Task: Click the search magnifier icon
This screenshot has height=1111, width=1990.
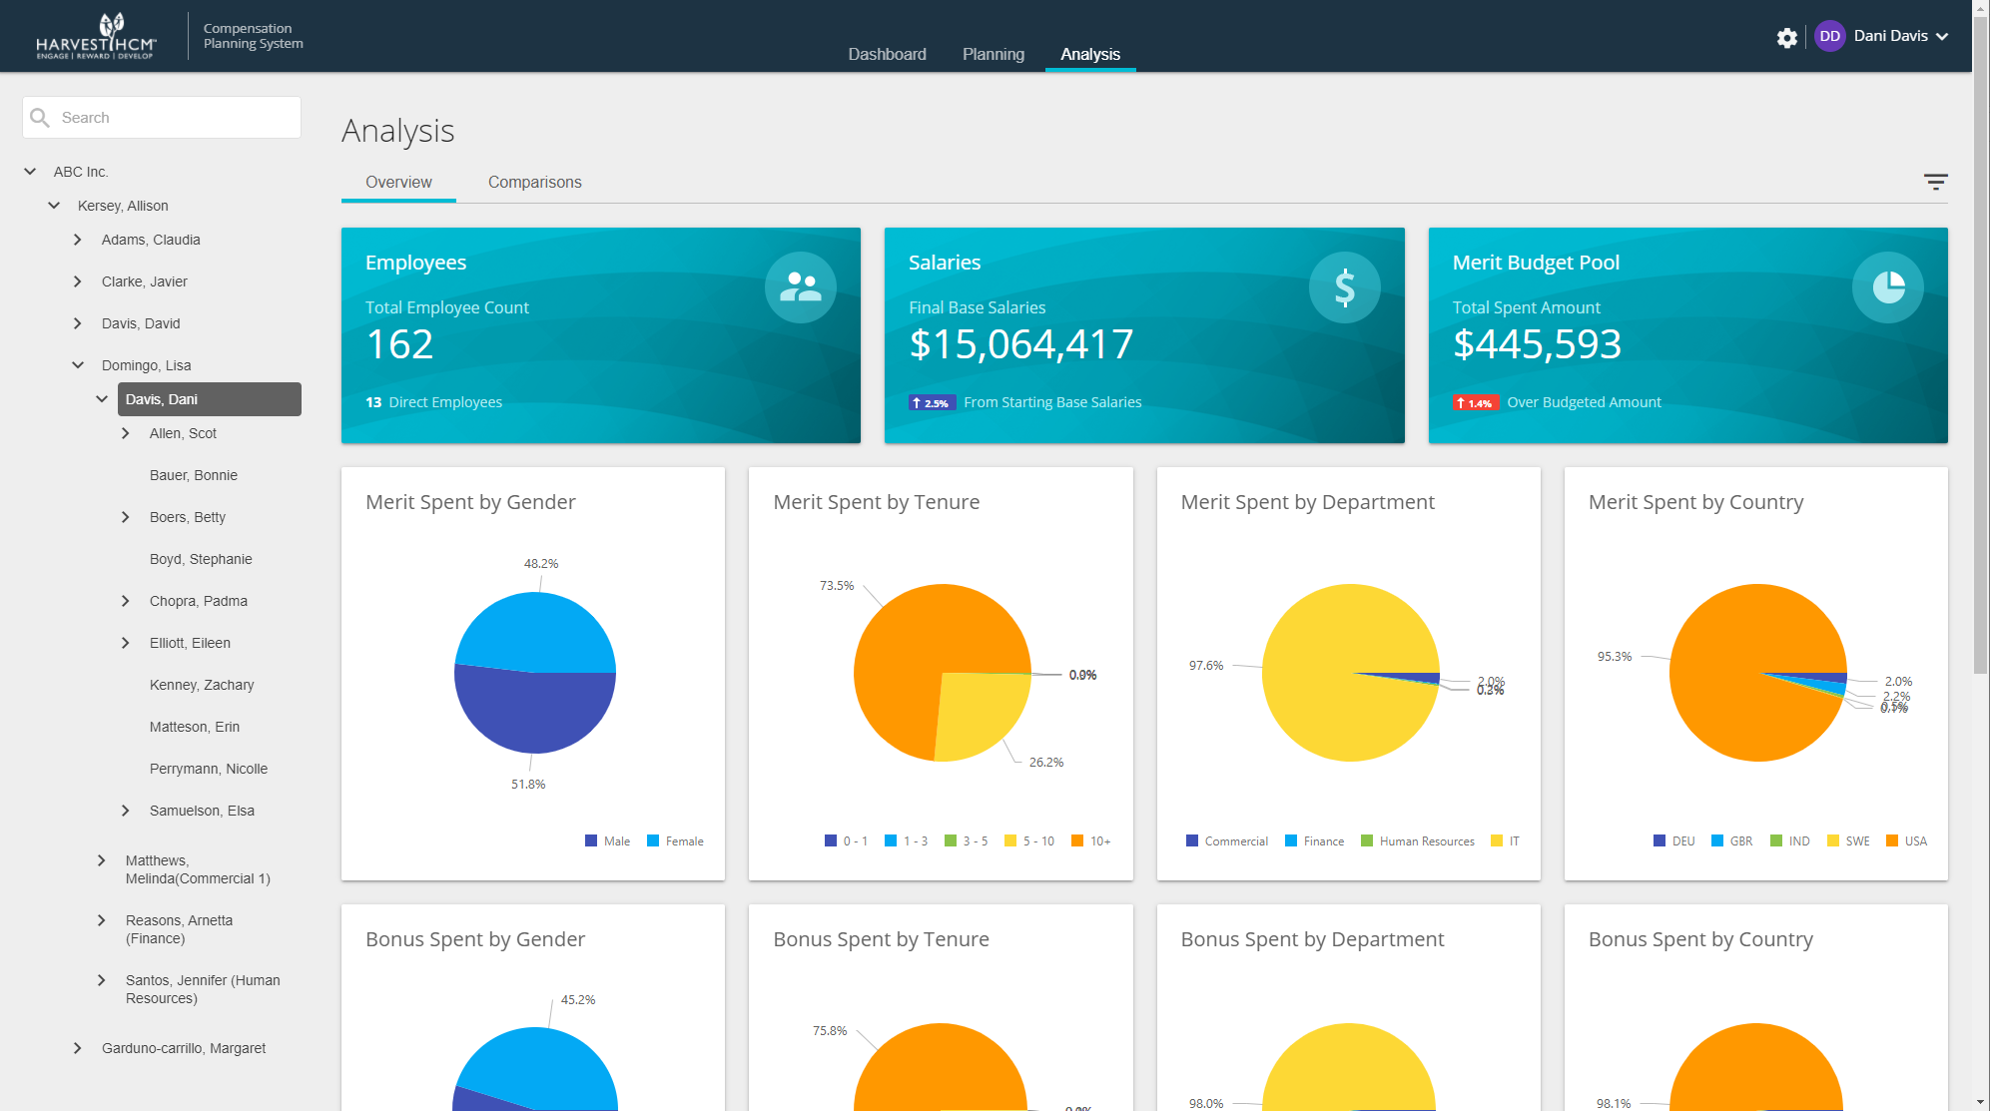Action: pyautogui.click(x=40, y=118)
